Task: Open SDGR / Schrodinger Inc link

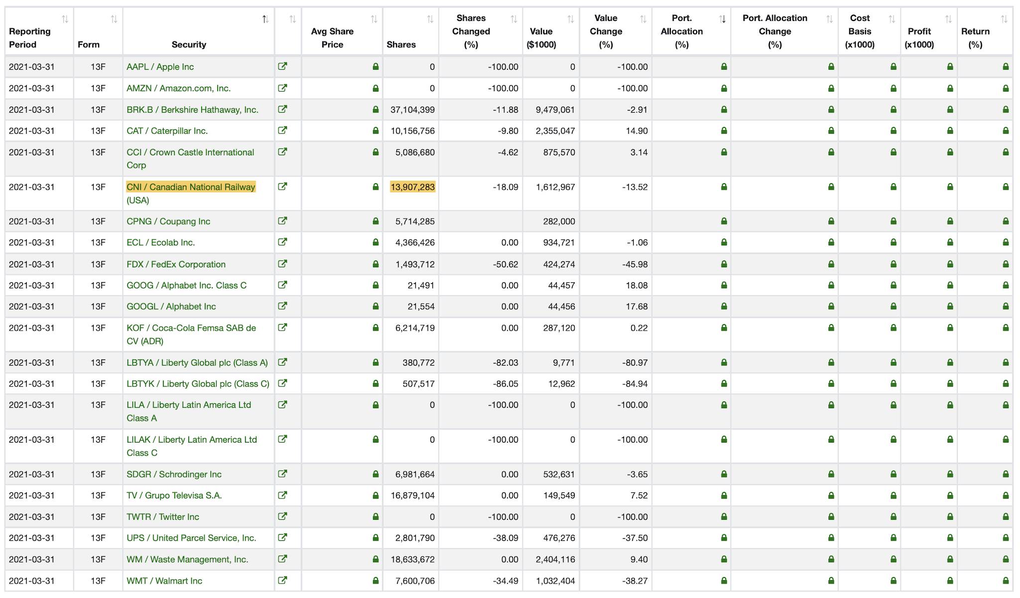Action: [x=174, y=474]
